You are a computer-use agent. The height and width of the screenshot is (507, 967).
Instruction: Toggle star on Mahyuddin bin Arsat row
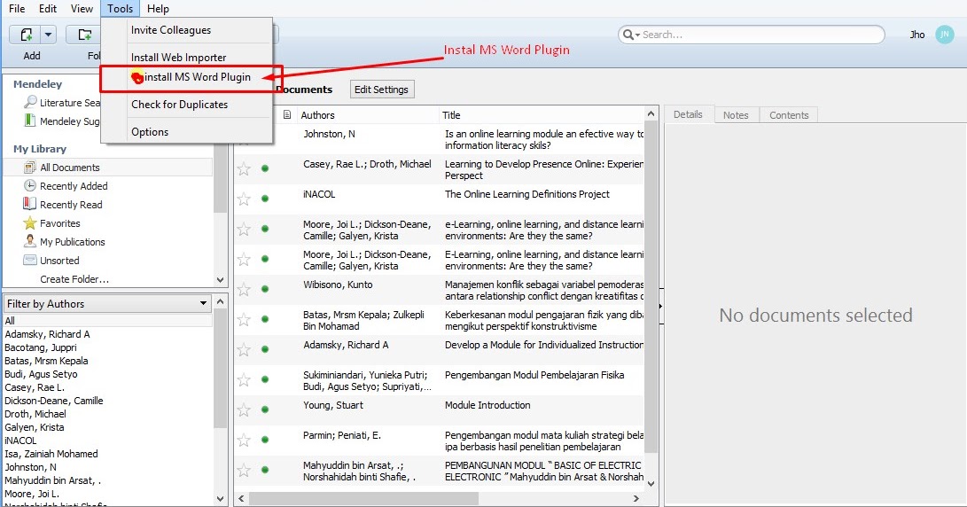click(244, 471)
